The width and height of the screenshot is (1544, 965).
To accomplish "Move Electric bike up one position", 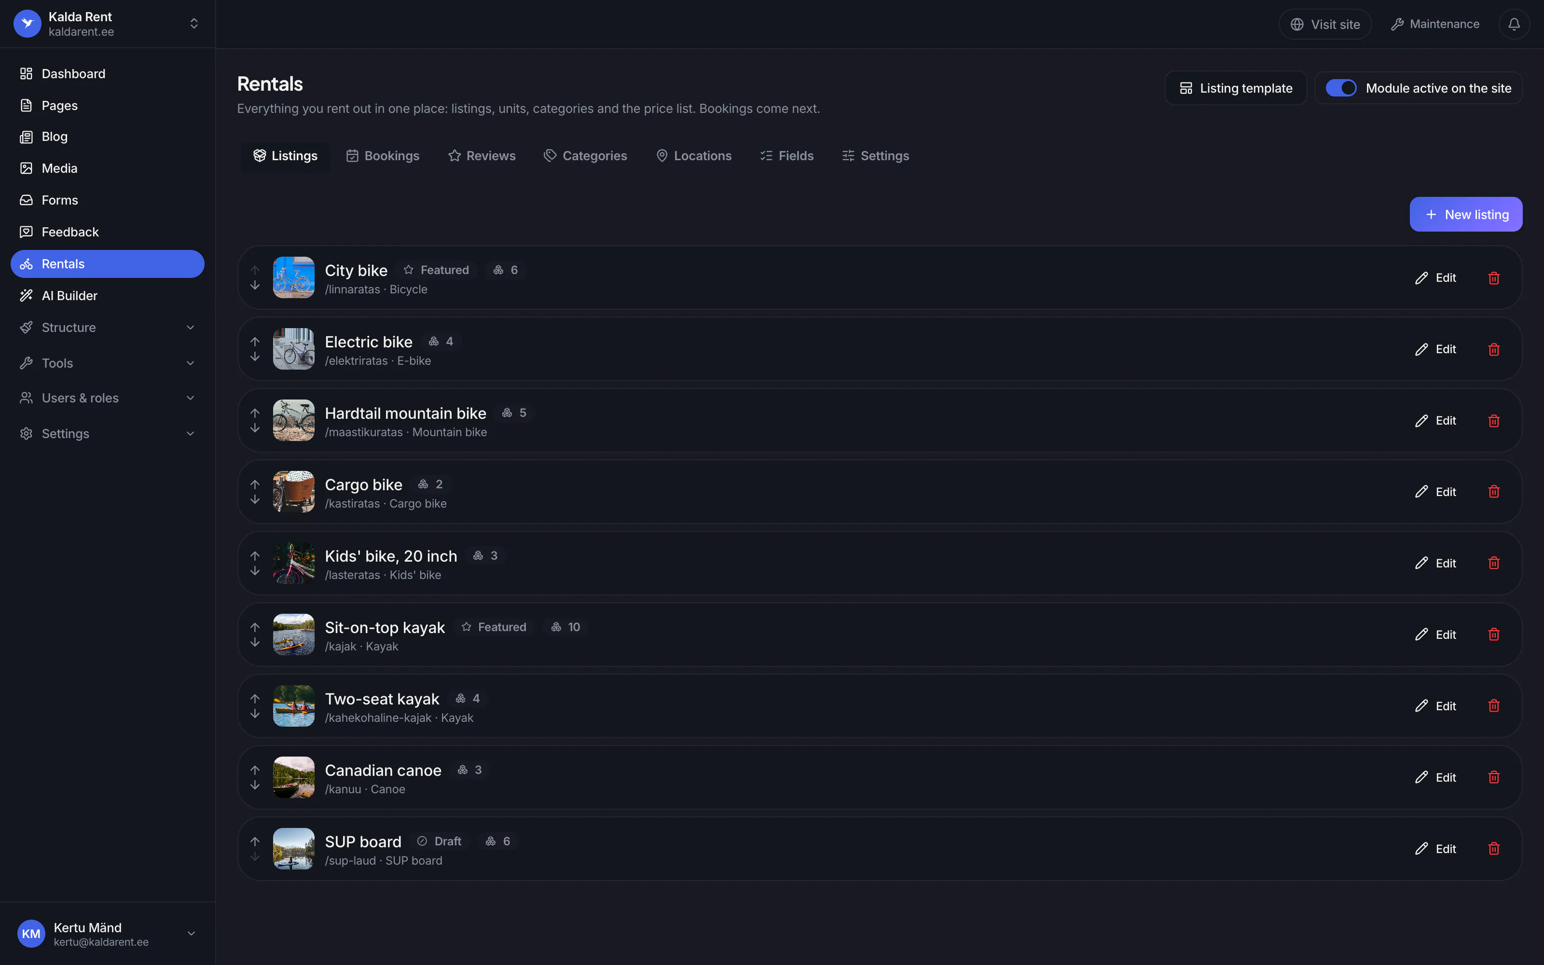I will coord(255,342).
